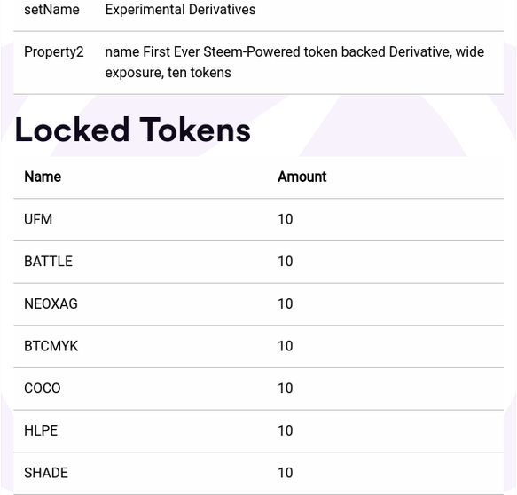
Task: Select the BTCMYK token row
Action: [x=259, y=346]
